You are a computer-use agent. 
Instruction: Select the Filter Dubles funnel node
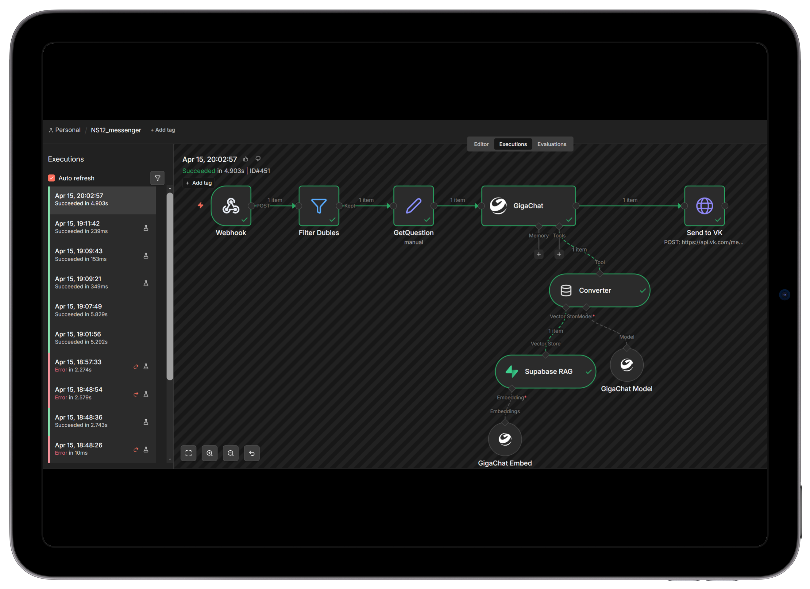tap(318, 206)
